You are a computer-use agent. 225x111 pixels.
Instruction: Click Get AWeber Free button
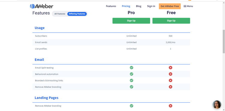pos(170,6)
